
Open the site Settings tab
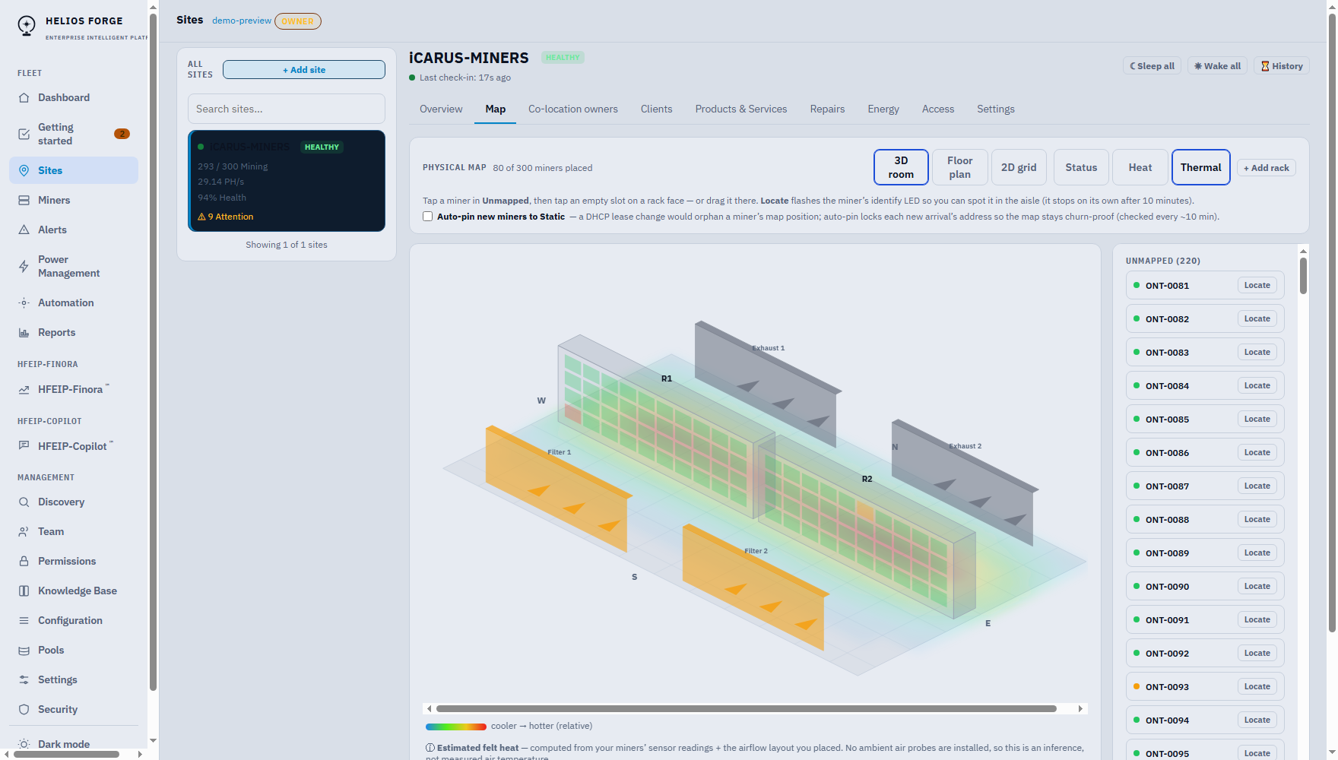click(x=996, y=109)
